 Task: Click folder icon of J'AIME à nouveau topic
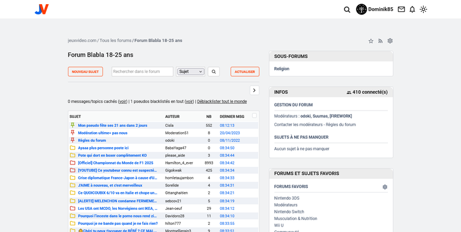[73, 185]
